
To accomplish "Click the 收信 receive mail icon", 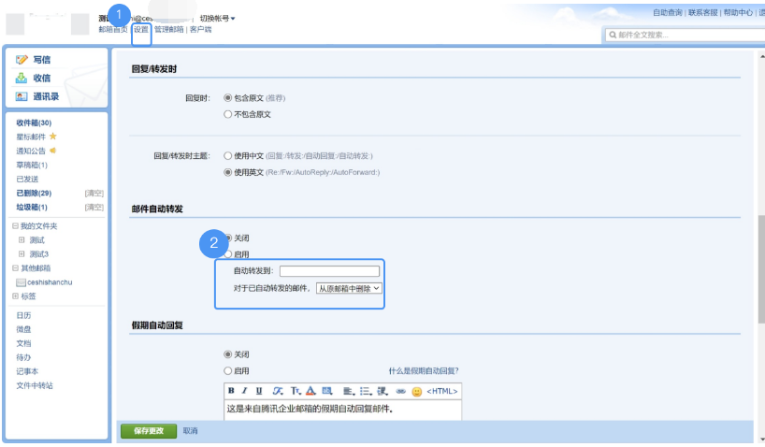I will (x=22, y=78).
